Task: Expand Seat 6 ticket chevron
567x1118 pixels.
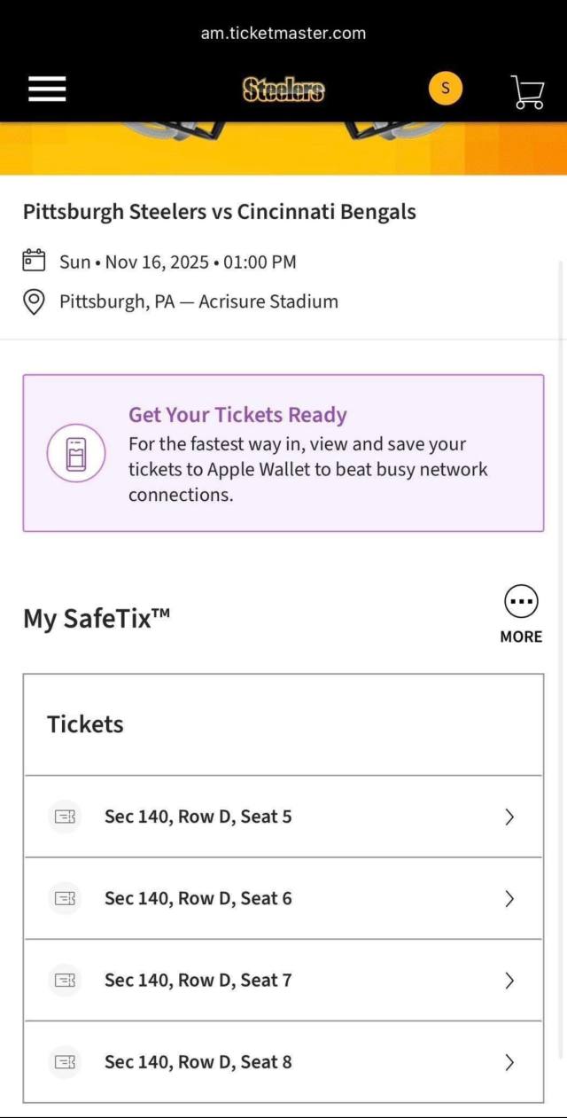Action: click(x=509, y=898)
